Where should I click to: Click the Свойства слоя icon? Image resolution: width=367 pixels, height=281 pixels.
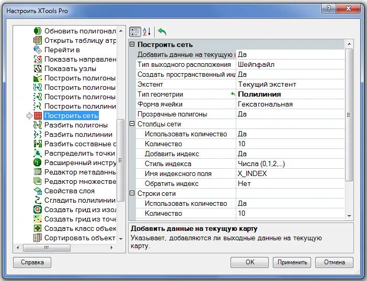[38, 191]
